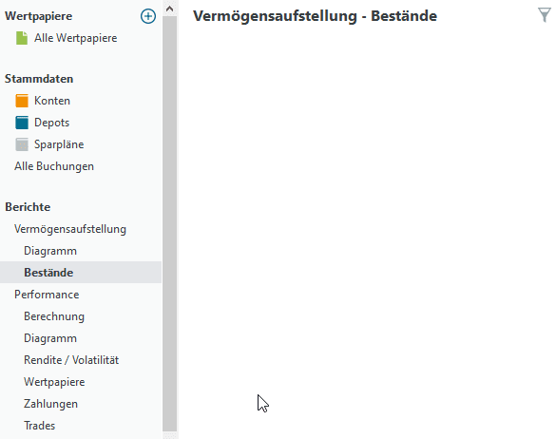Select Vermögensaufstellung report

(70, 229)
